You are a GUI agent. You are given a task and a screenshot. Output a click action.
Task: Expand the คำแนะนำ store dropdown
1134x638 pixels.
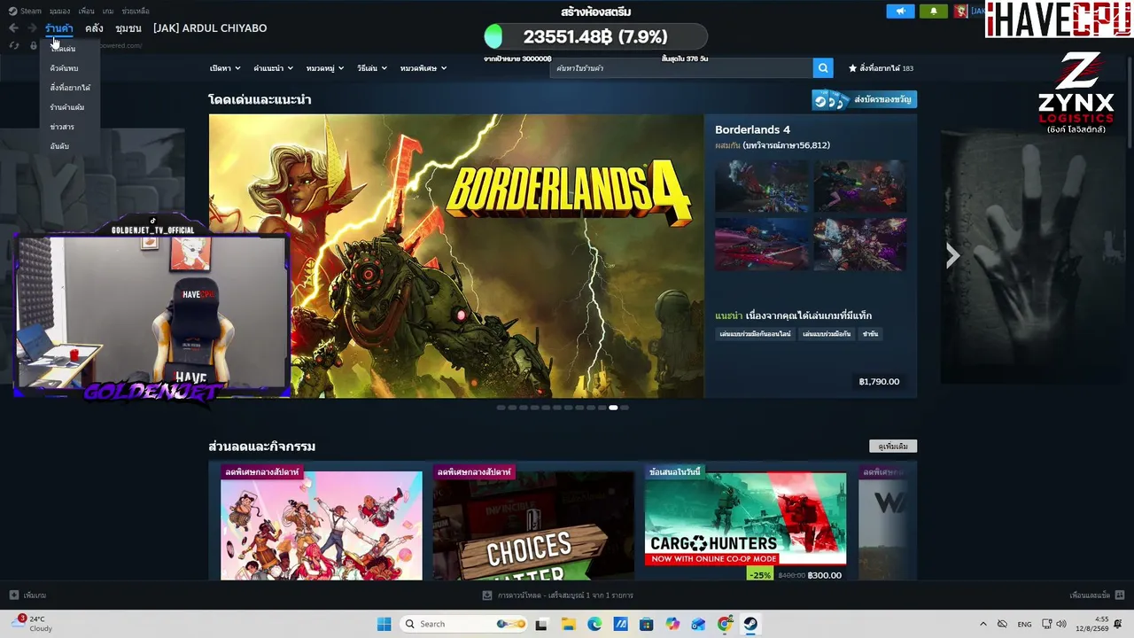pyautogui.click(x=273, y=68)
